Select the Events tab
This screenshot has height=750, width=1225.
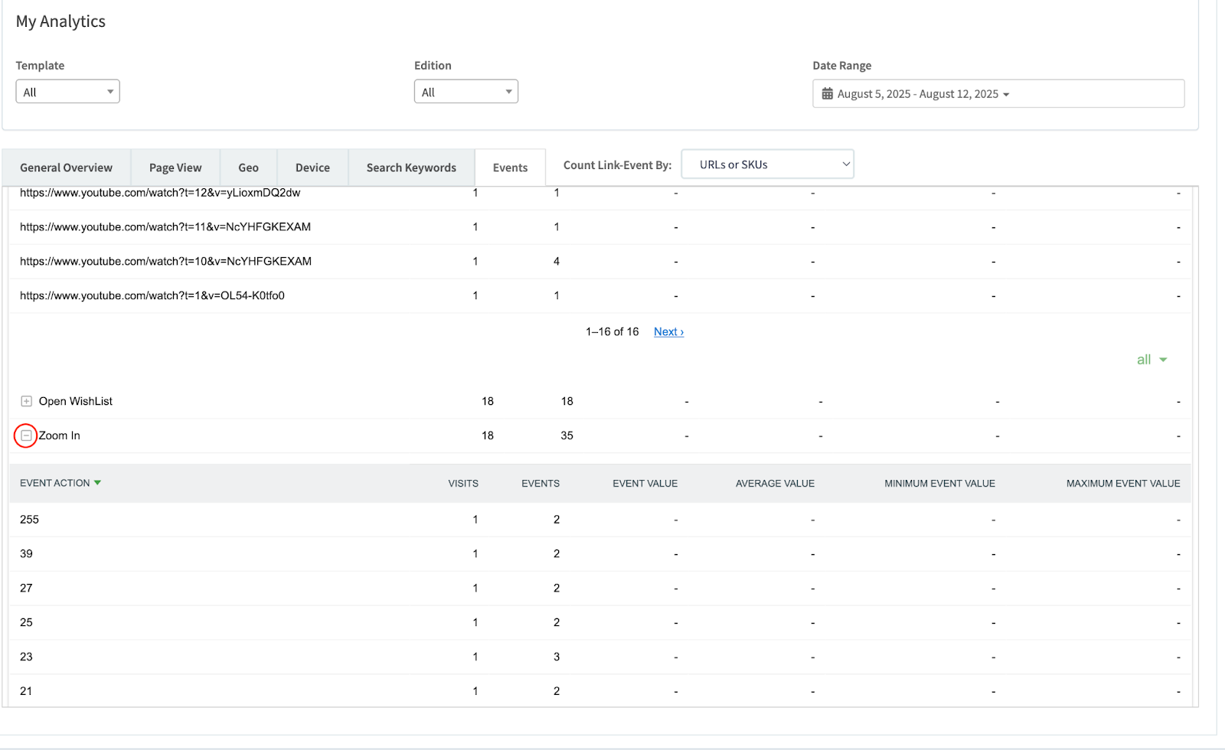510,168
